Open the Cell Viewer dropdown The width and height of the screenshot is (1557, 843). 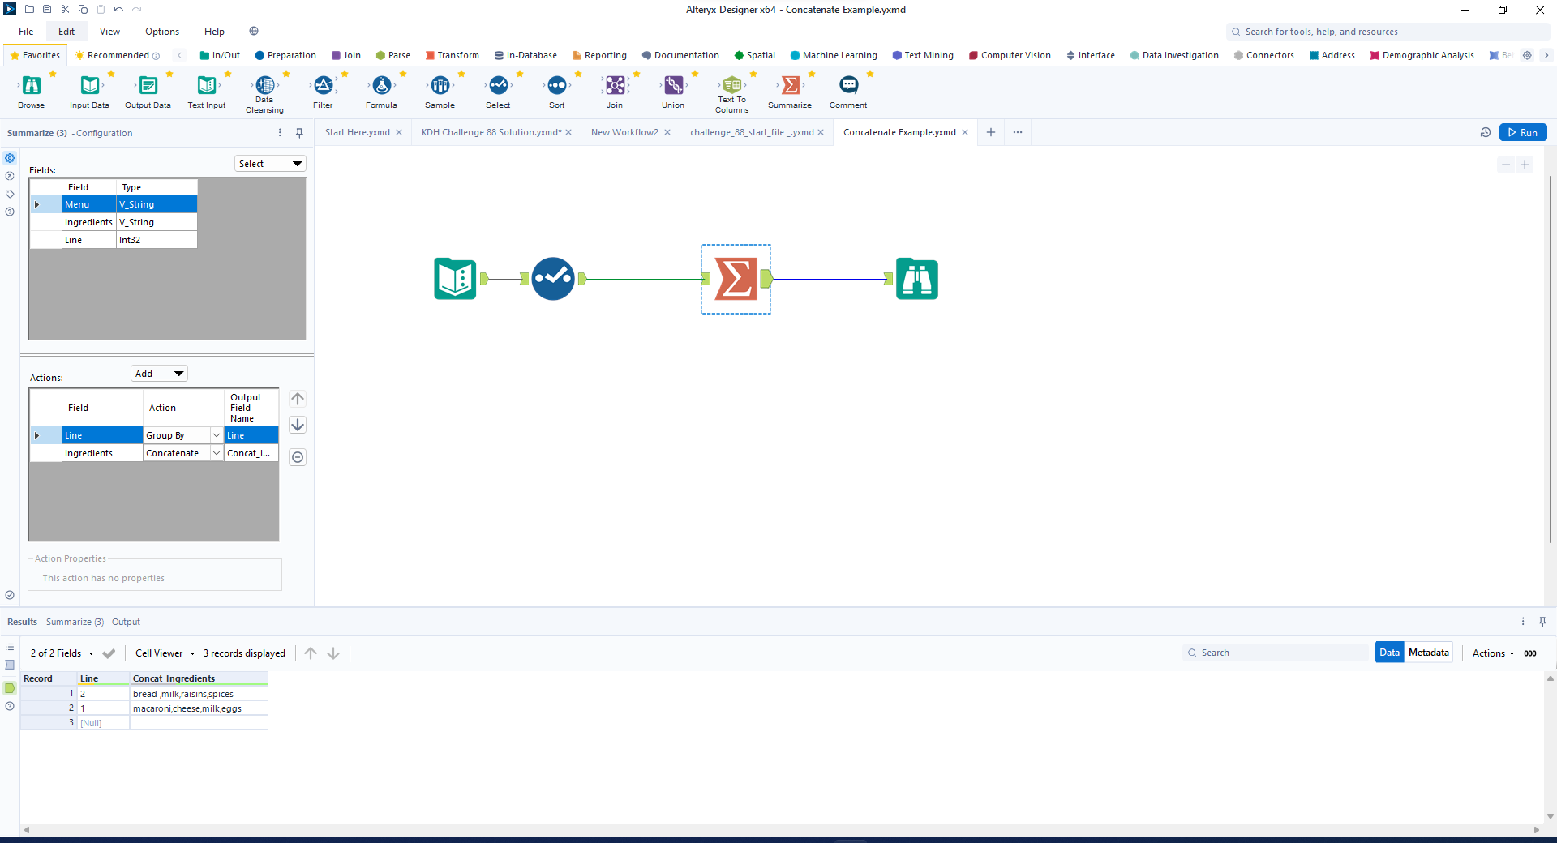(x=165, y=653)
